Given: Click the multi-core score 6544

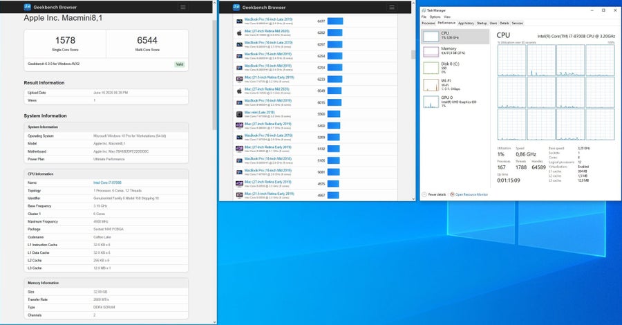Looking at the screenshot, I should (147, 41).
